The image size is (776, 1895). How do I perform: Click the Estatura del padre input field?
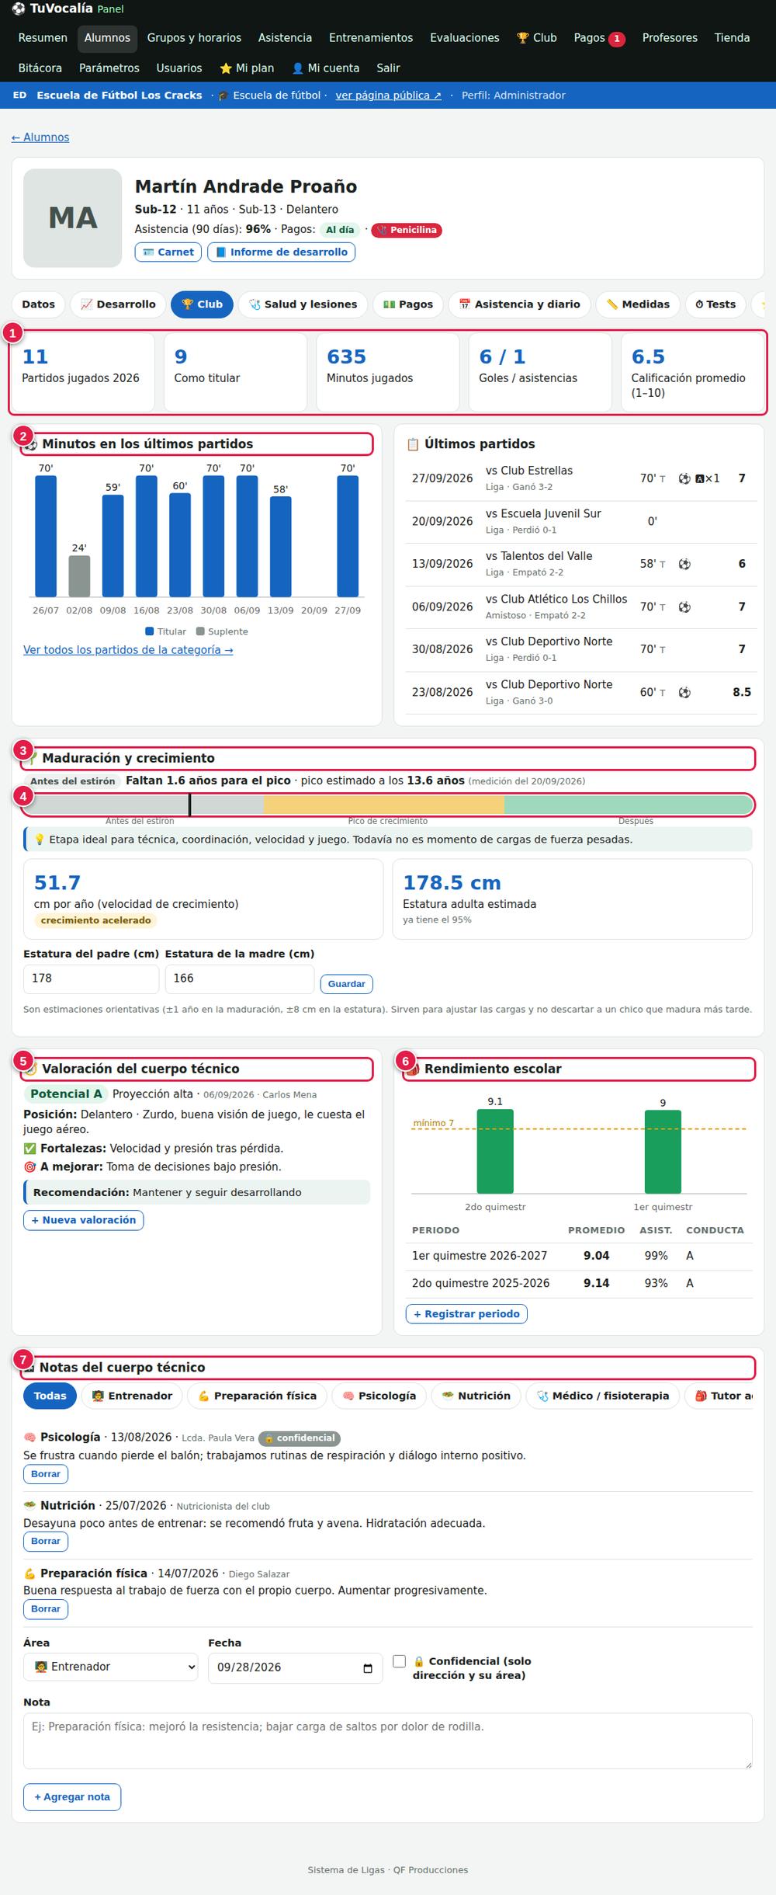tap(92, 979)
